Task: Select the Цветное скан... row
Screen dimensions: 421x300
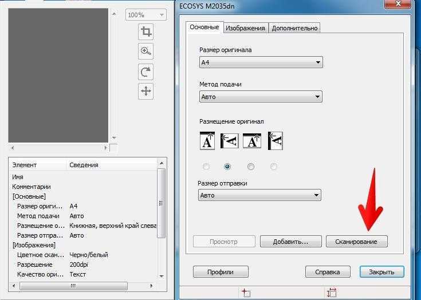Action: coord(83,255)
